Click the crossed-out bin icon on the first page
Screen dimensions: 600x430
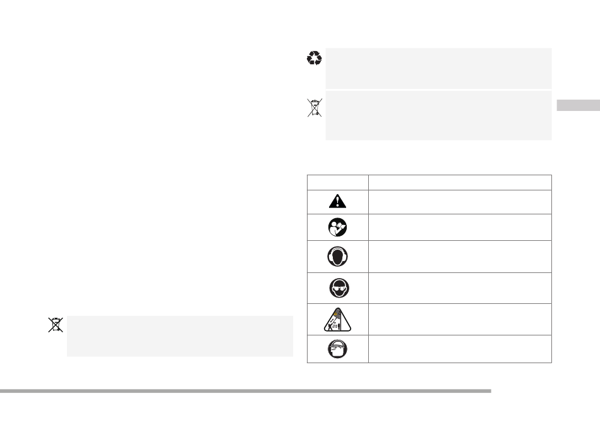coord(56,325)
